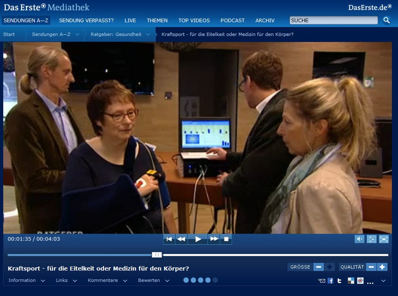The image size is (398, 296).
Task: Increase video quality with QUALITÄT plus
Action: coord(382,267)
